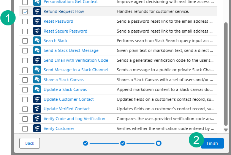
Task: Click the Send Email with Verification Code icon
Action: coord(37,60)
